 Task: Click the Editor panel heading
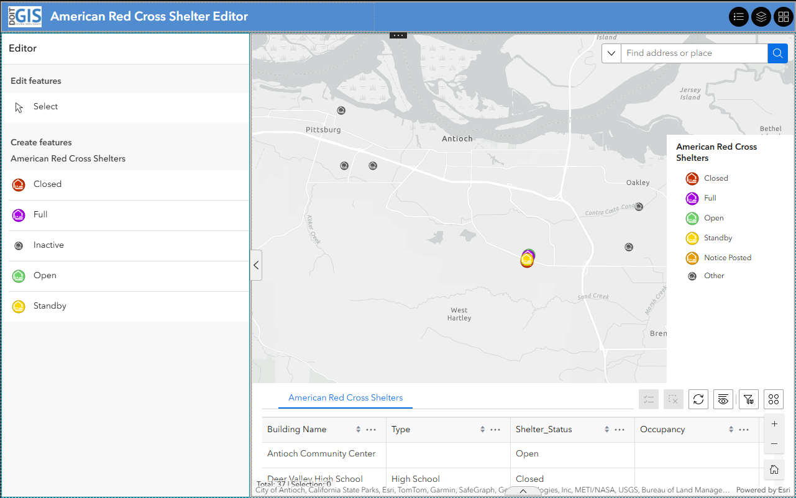(x=23, y=48)
